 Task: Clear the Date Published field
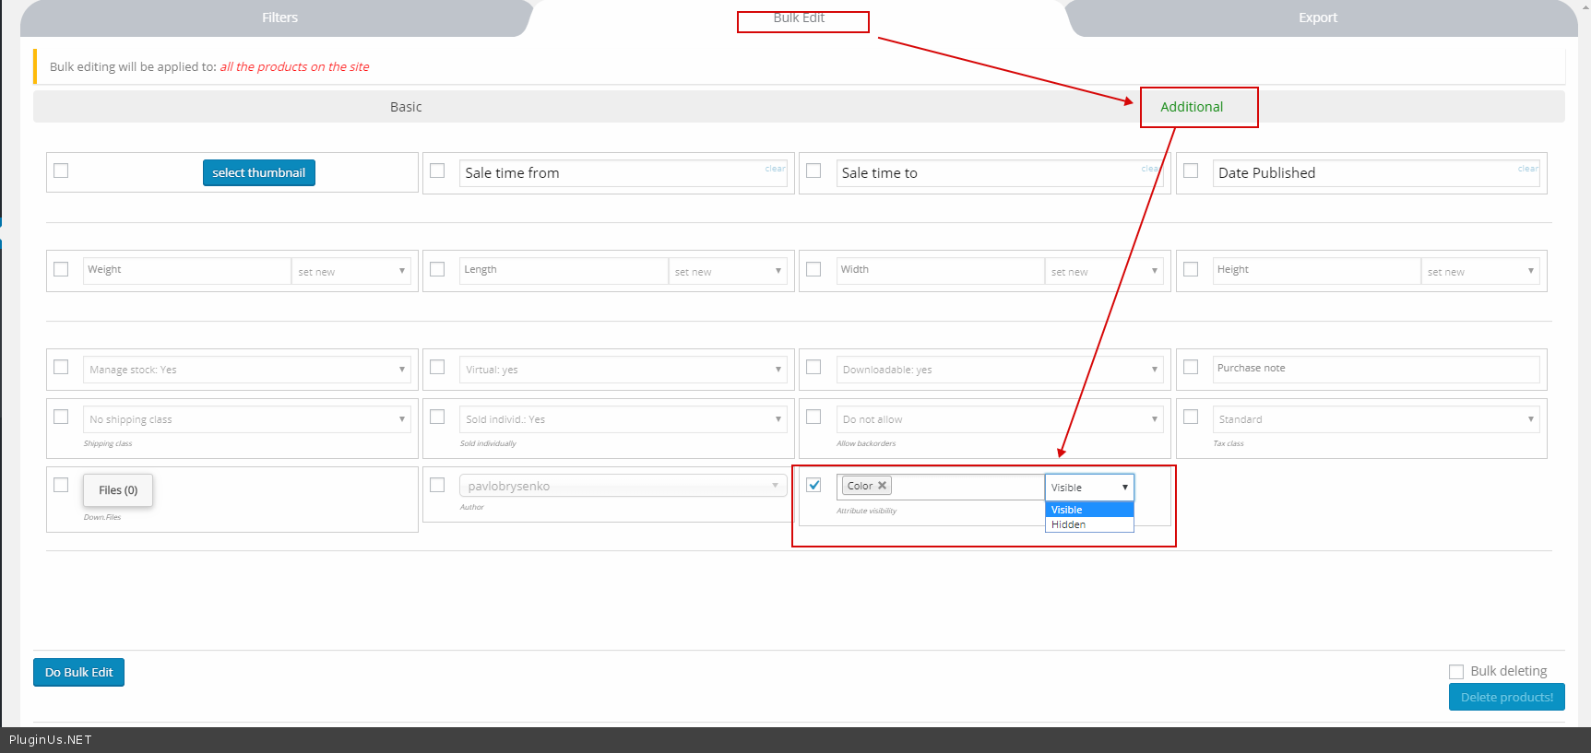1527,169
